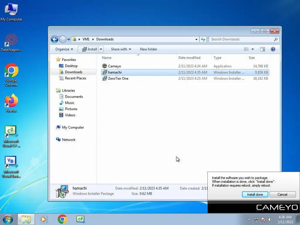Click hamachi size 9,856 KB cell
The width and height of the screenshot is (300, 225).
pos(261,72)
